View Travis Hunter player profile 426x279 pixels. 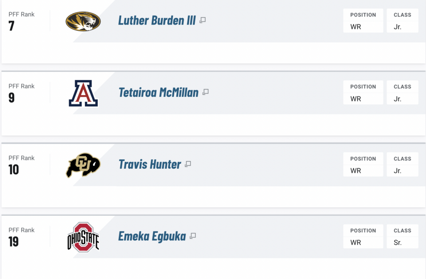pyautogui.click(x=150, y=164)
